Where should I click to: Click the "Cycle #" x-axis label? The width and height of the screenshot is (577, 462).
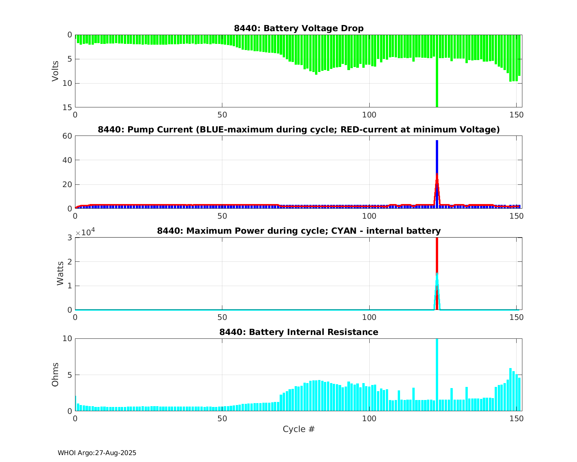click(x=299, y=429)
